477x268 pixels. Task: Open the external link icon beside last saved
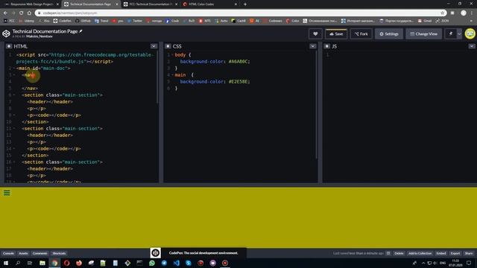coord(388,253)
